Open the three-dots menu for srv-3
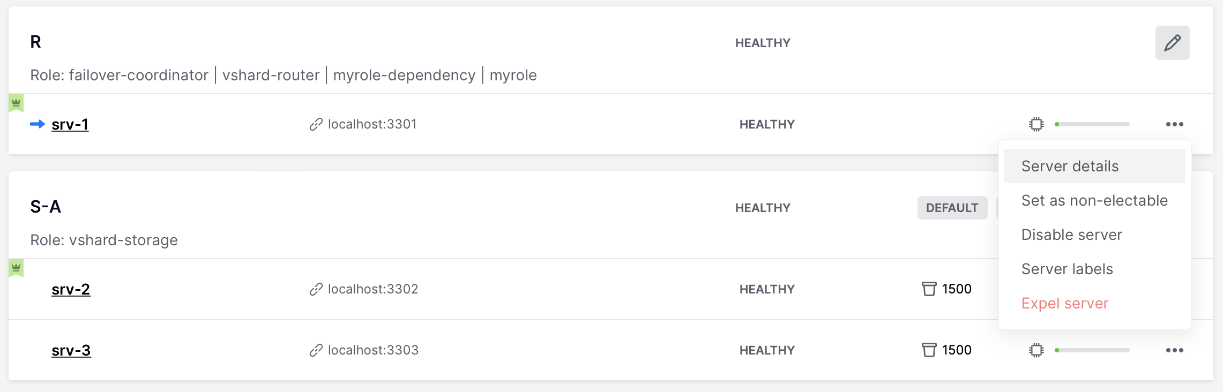1223x392 pixels. pos(1174,350)
